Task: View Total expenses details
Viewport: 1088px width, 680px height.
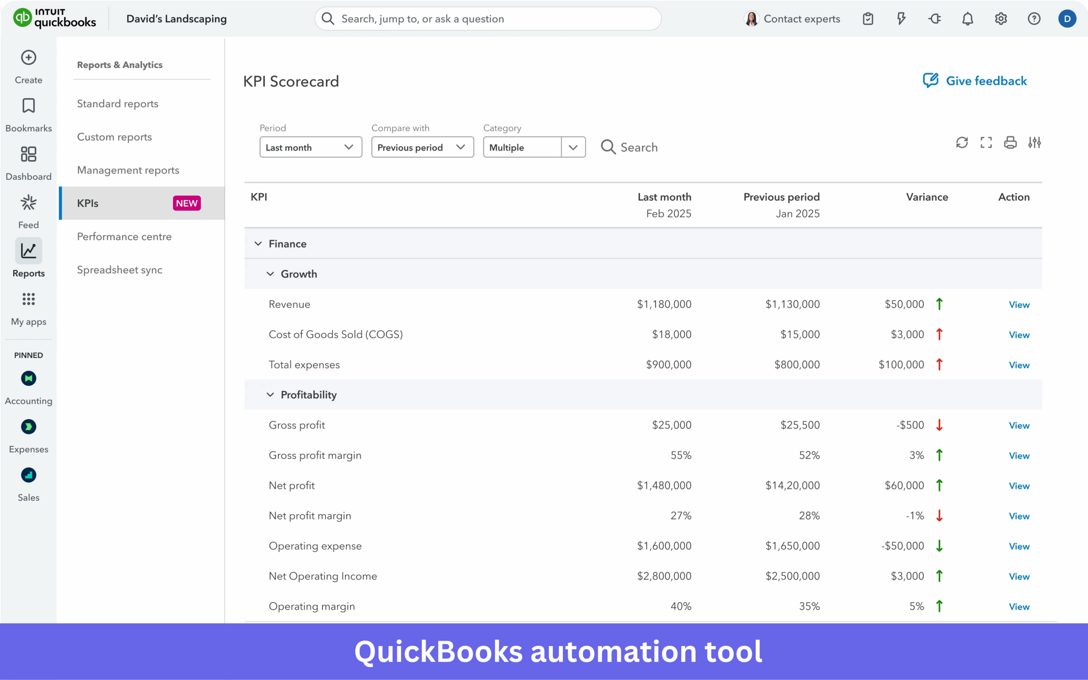Action: (x=1019, y=365)
